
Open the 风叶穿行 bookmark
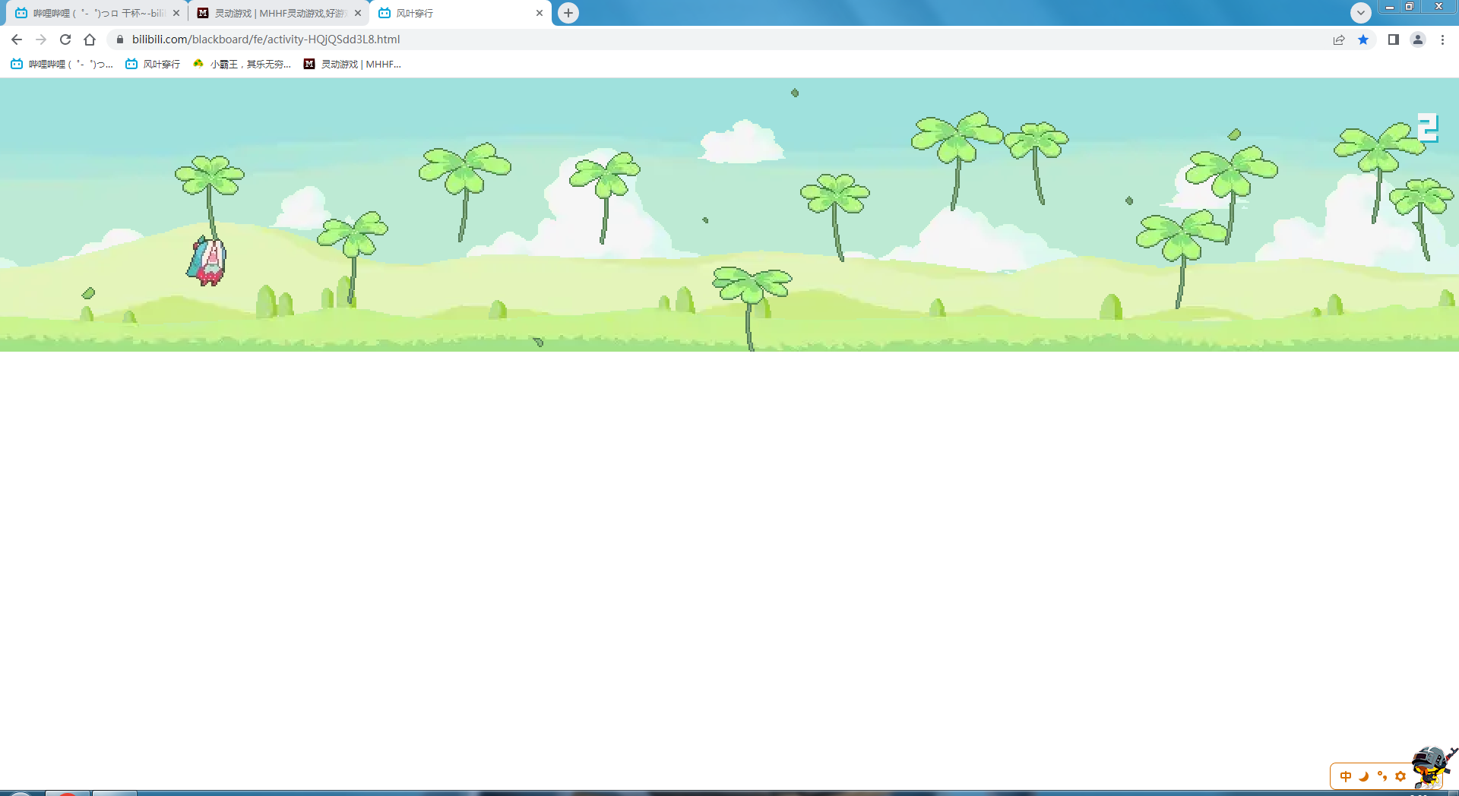point(153,65)
